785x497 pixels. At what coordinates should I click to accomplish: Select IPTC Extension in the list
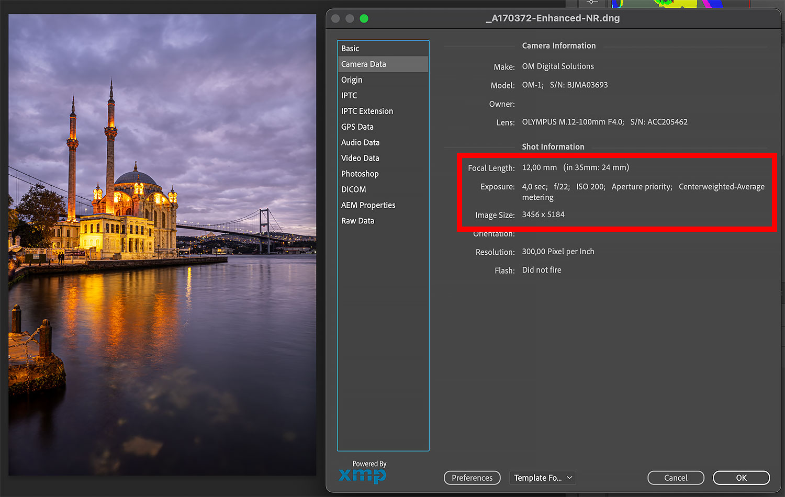[x=367, y=111]
